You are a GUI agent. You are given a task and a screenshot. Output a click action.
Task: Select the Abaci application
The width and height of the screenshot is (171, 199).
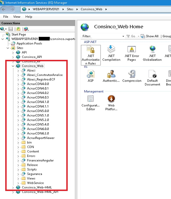click(31, 70)
